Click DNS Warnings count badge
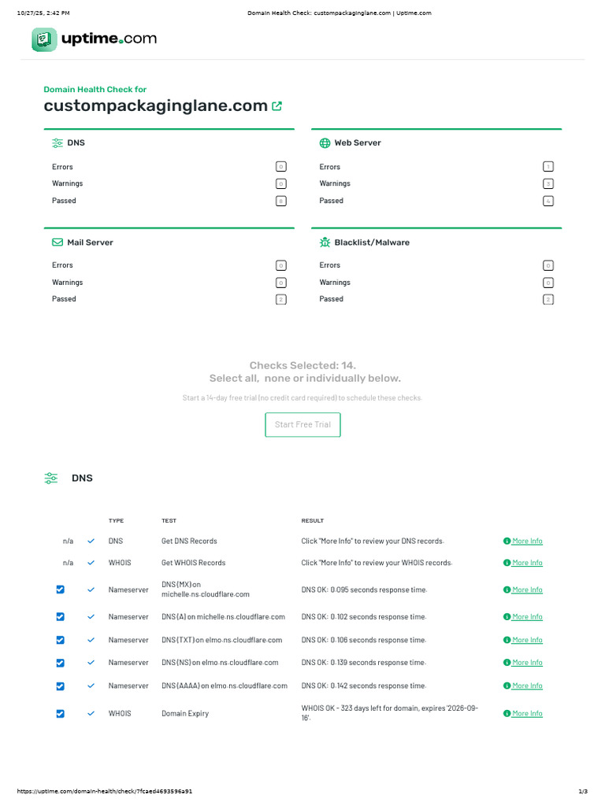 point(281,183)
